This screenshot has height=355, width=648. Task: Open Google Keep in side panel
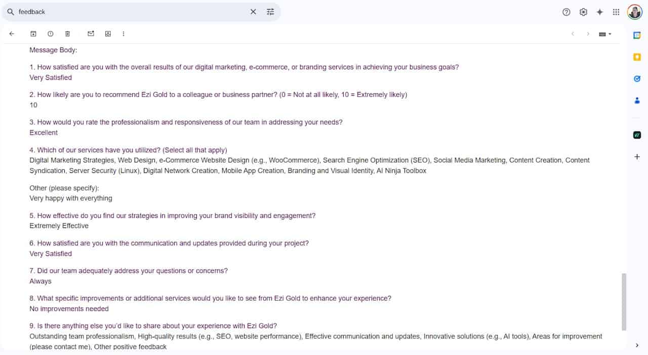tap(637, 57)
